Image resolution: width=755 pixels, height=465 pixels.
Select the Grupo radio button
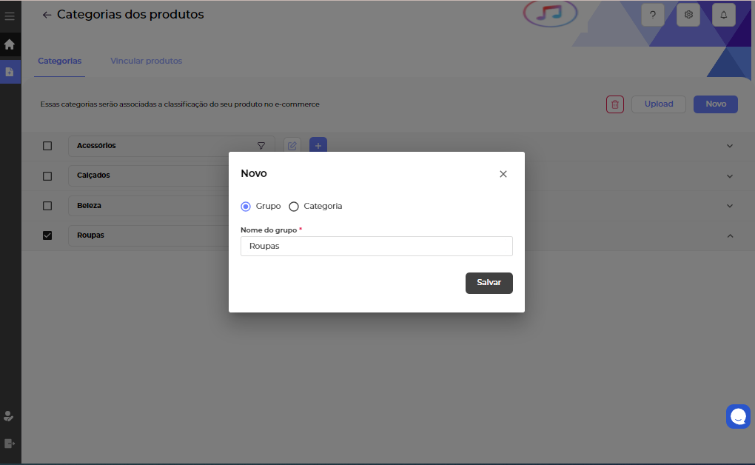[x=246, y=207]
